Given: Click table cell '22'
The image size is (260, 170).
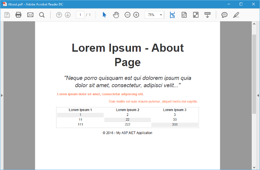Looking at the screenshot, I should pos(127,119).
